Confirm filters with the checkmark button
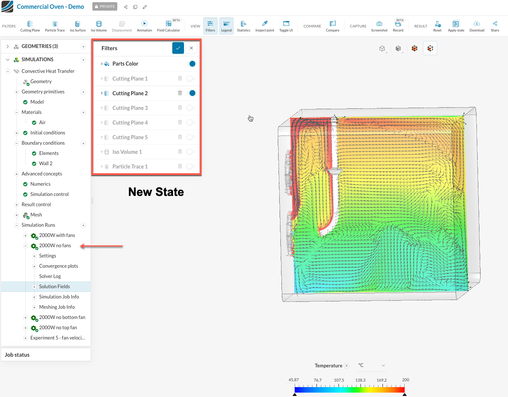The height and width of the screenshot is (397, 508). 178,48
